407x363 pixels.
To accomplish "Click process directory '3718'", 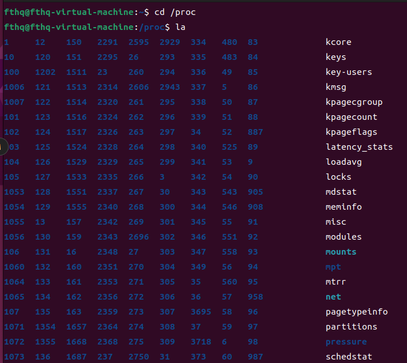I will [x=201, y=342].
